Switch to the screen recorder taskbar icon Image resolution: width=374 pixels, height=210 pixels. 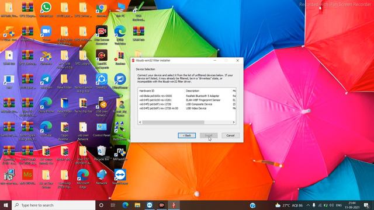[x=162, y=205]
